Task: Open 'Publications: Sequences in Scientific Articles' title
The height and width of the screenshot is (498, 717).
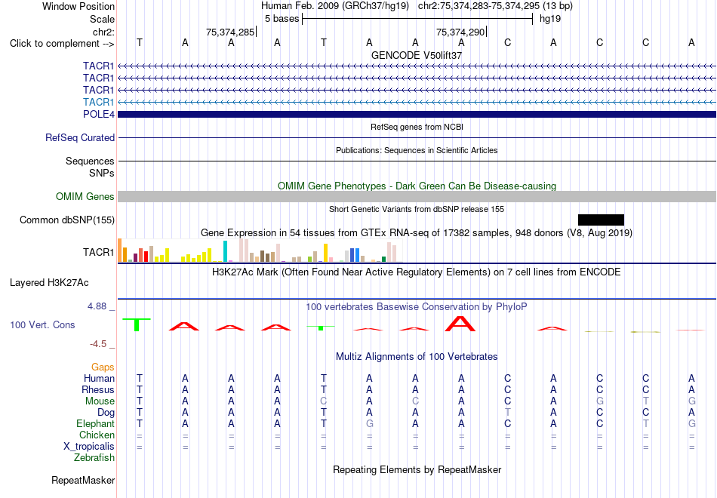Action: (417, 150)
